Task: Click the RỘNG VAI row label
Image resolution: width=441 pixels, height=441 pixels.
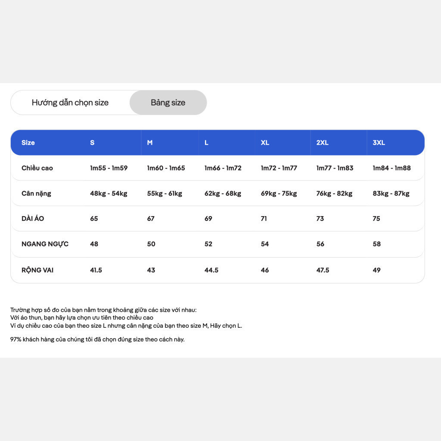Action: pos(37,270)
